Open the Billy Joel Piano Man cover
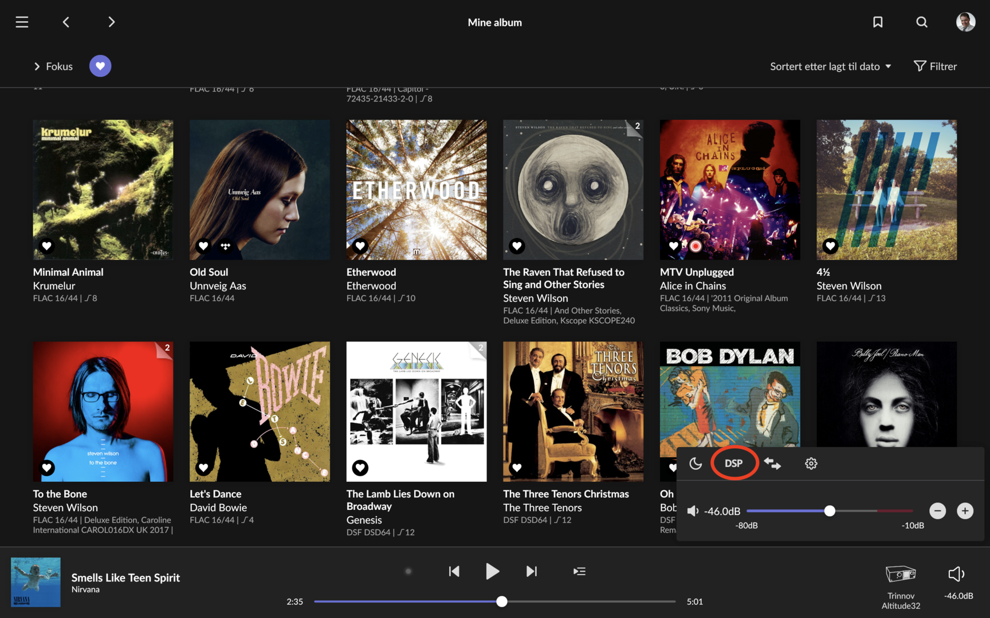The width and height of the screenshot is (990, 618). (x=886, y=394)
